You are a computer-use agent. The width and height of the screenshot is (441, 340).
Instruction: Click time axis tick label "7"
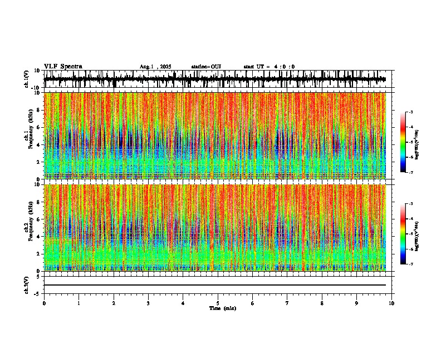(x=287, y=303)
